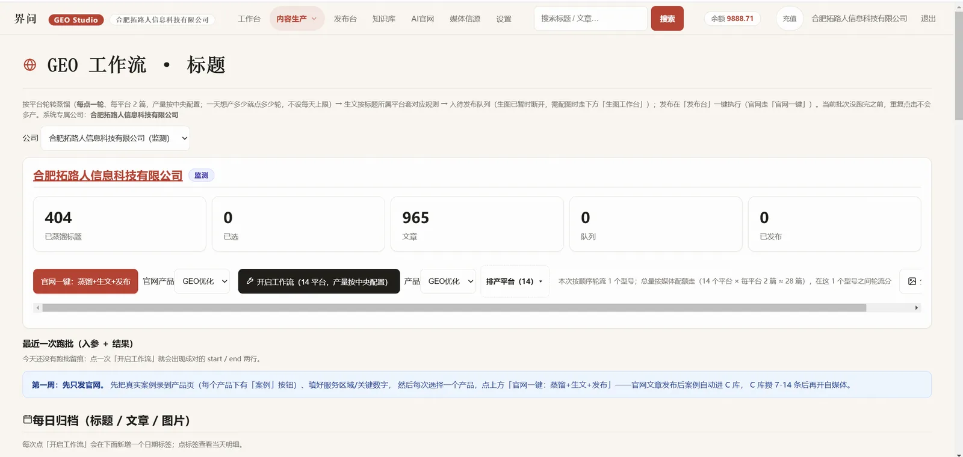Screen dimensions: 963x457
Task: Click the right arrow of the horizontal scrollbar
Action: pyautogui.click(x=916, y=308)
